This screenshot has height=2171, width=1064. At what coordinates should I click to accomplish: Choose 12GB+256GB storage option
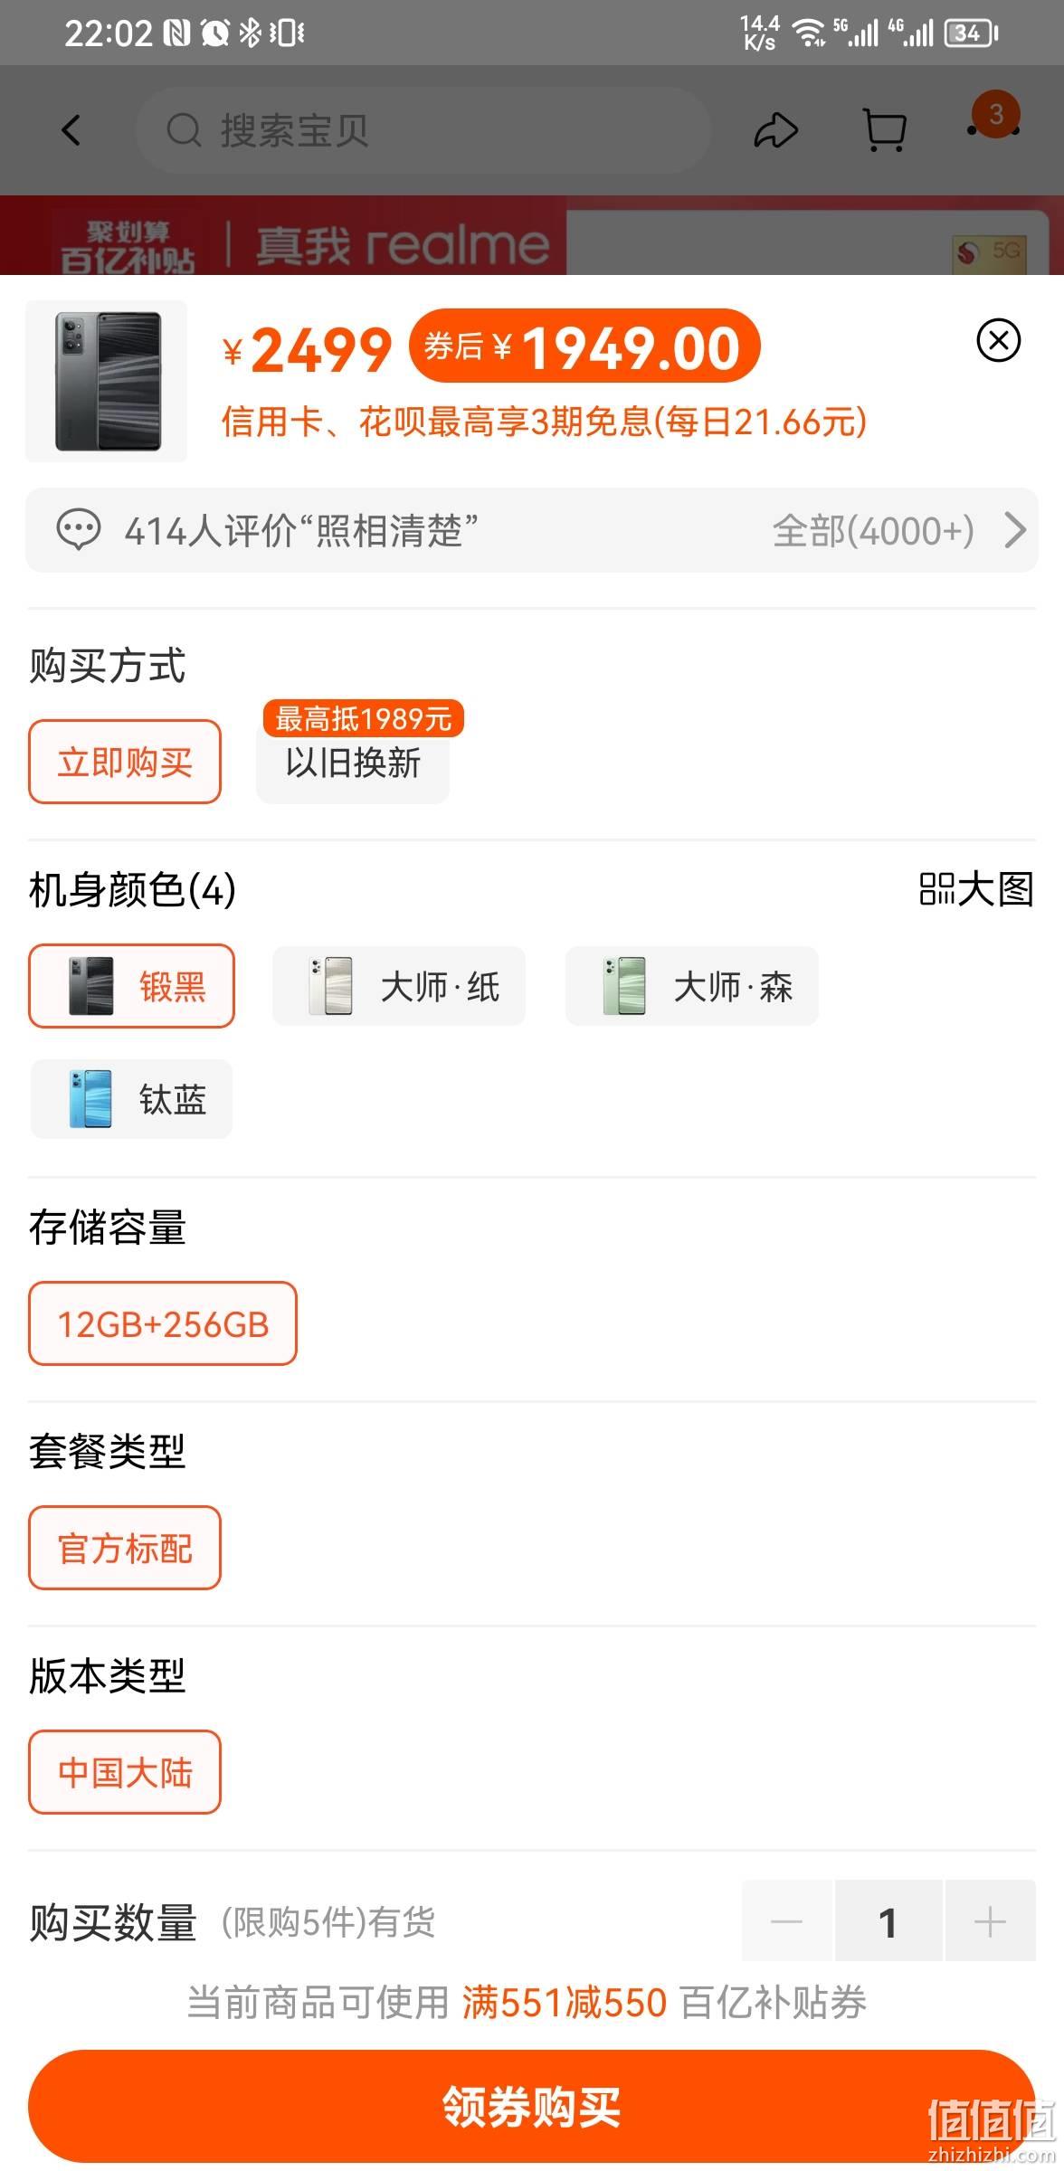[x=163, y=1323]
